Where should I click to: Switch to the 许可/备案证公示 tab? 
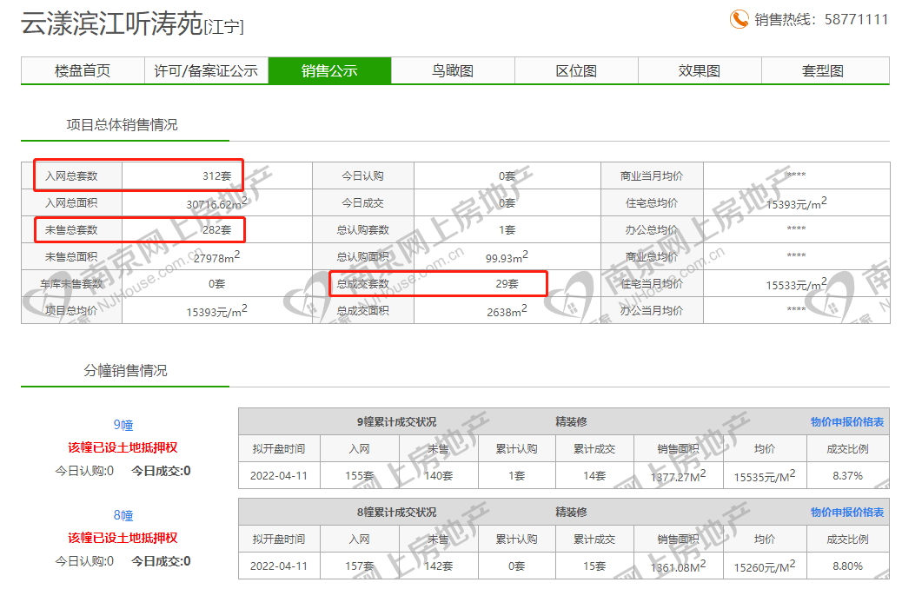(206, 71)
